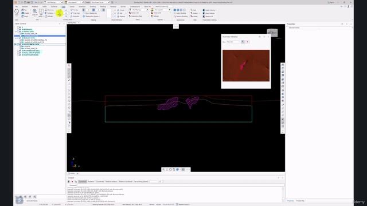Click Apply Shading in Appearance group

coord(180,13)
